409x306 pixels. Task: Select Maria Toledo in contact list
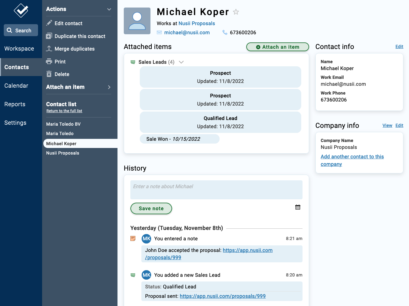tap(60, 134)
